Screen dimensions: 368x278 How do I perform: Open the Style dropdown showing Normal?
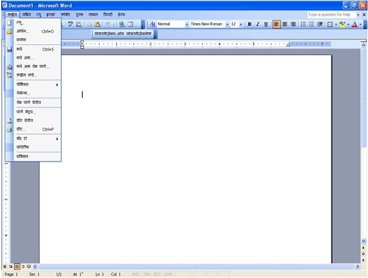(187, 24)
